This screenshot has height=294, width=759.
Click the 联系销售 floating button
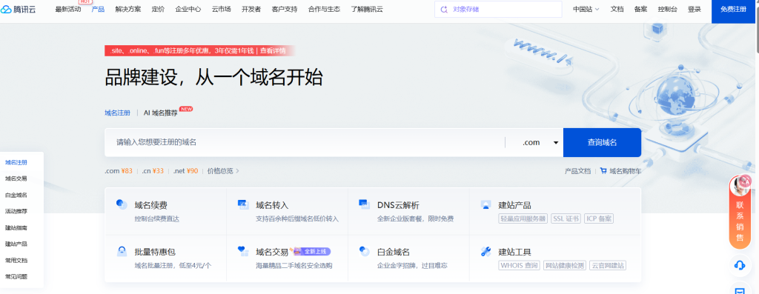coord(740,213)
